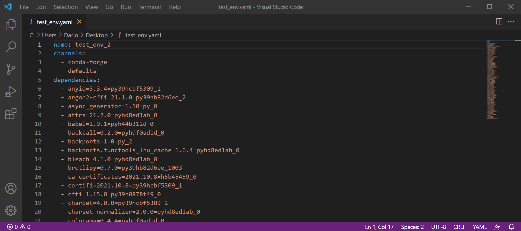
Task: Open Run and Debug view
Action: (11, 91)
